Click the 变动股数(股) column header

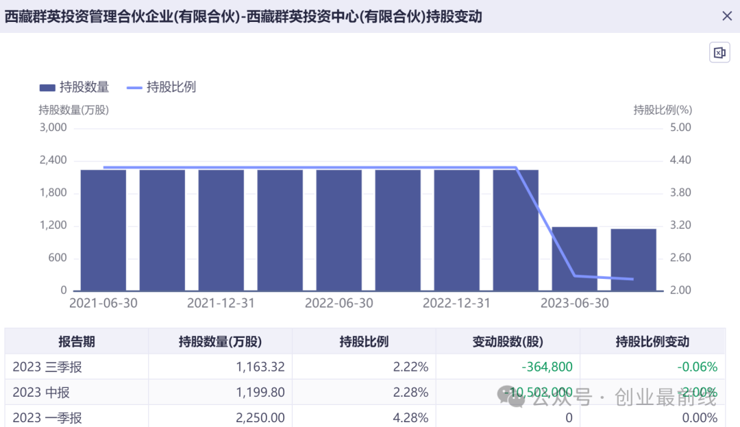point(508,341)
